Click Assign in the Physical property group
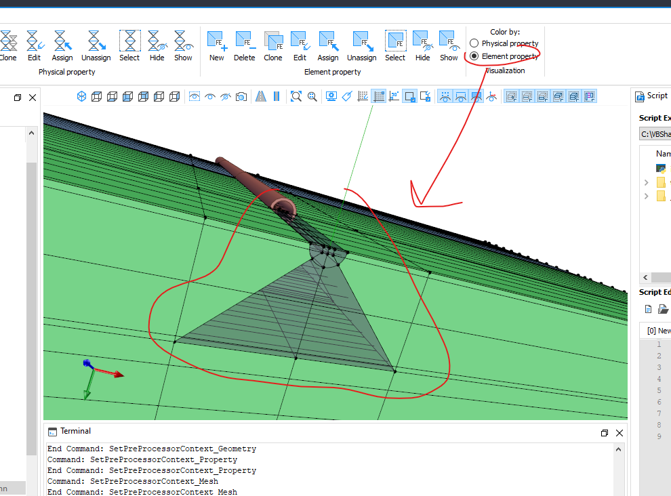Image resolution: width=671 pixels, height=496 pixels. (x=62, y=46)
